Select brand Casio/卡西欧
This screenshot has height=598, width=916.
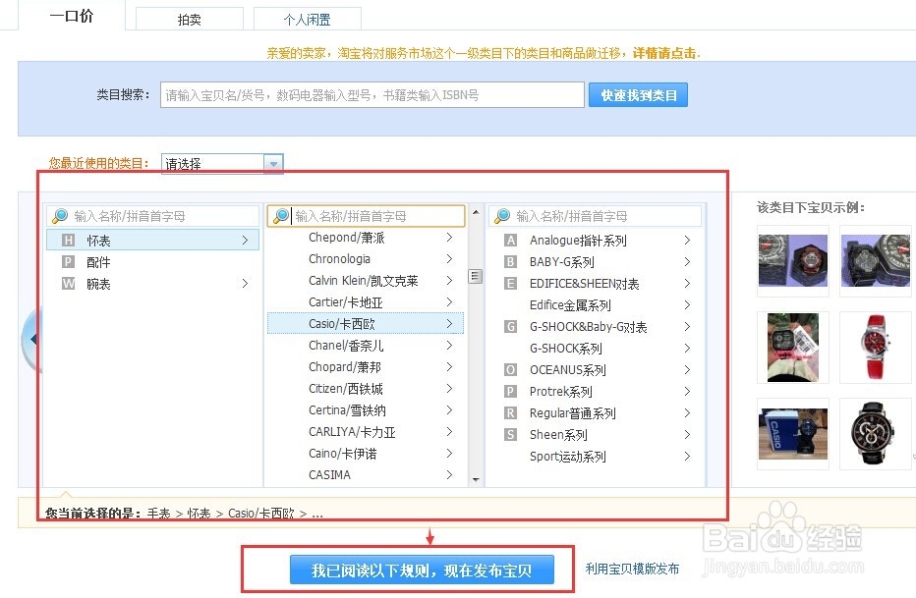tap(366, 324)
